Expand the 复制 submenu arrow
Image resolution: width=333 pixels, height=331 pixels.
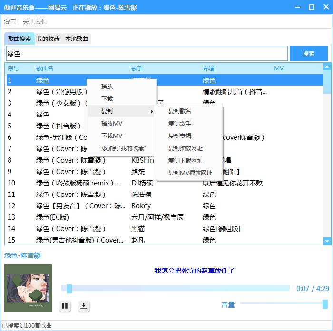(151, 111)
